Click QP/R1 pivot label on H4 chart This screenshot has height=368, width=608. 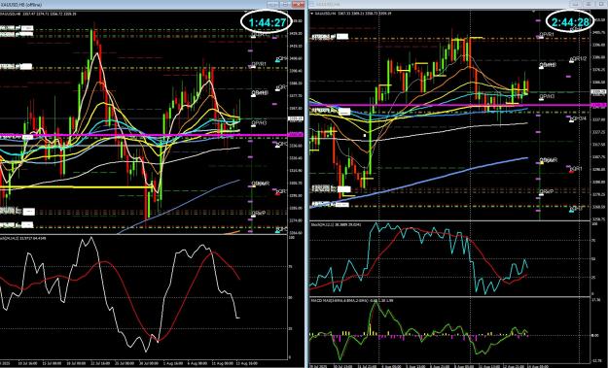[547, 34]
